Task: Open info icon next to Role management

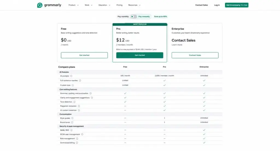Action: tap(77, 138)
